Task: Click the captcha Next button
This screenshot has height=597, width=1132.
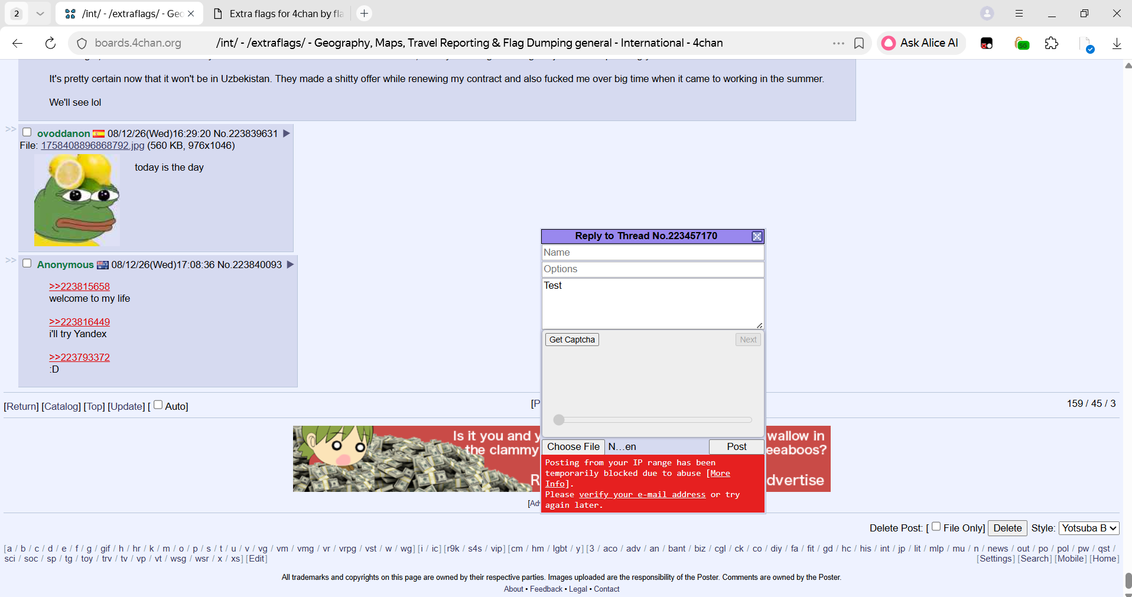Action: [748, 340]
